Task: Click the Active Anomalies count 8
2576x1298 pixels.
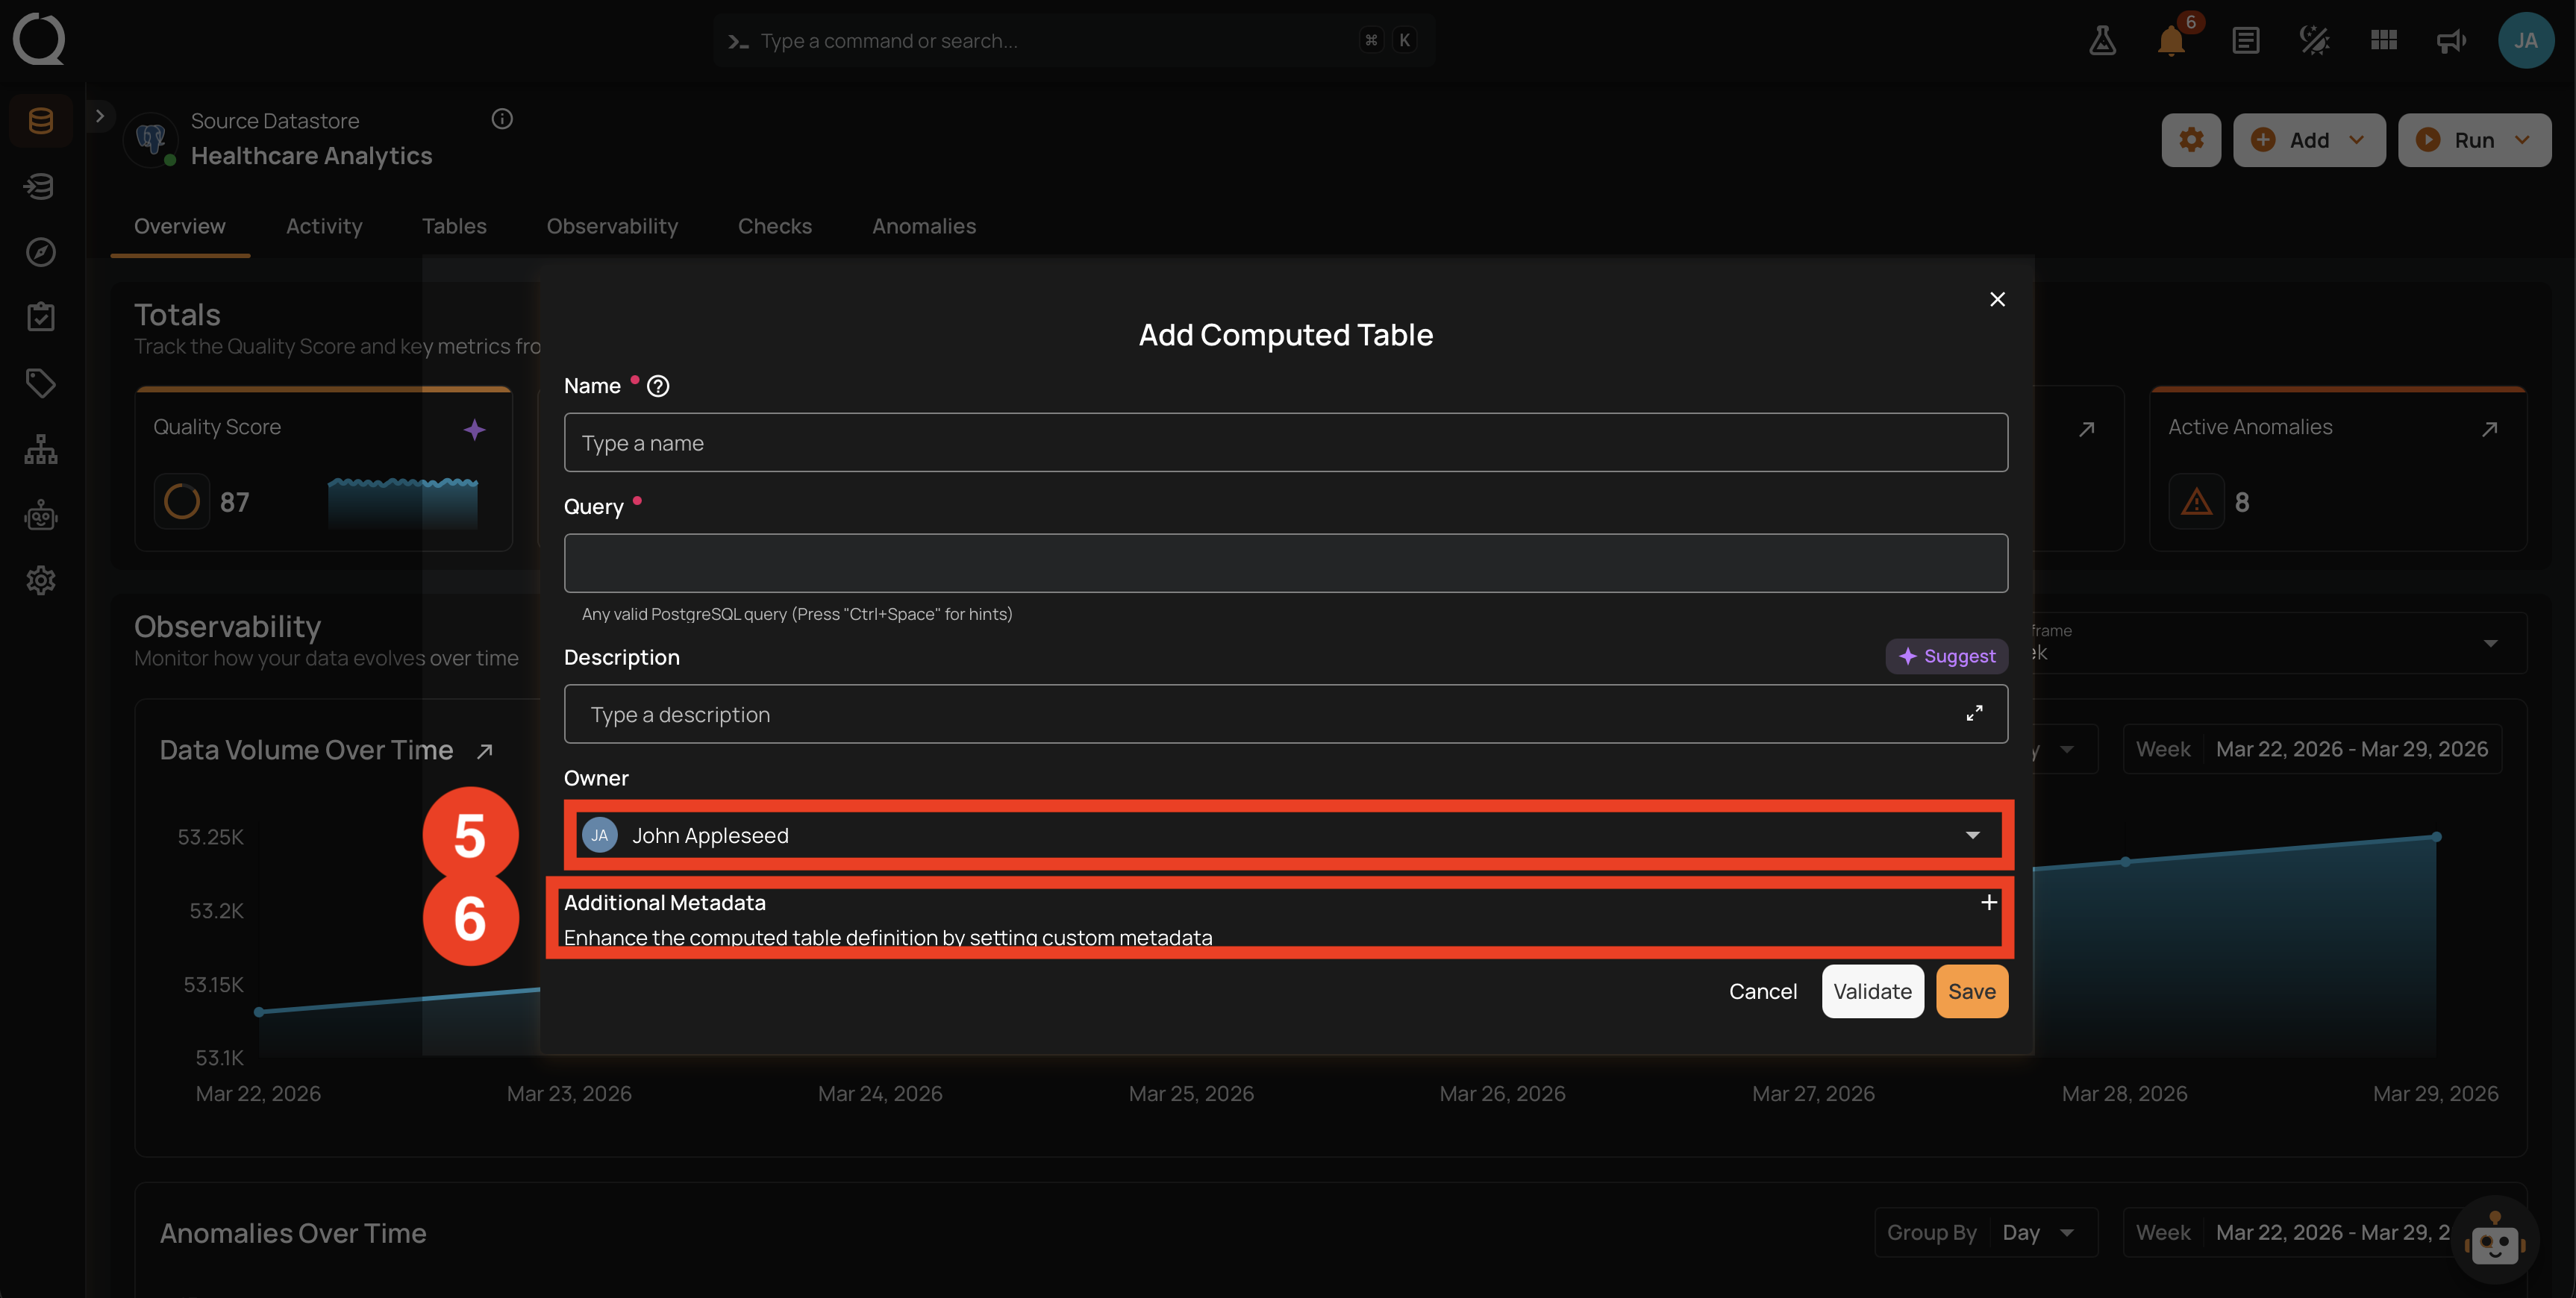Action: tap(2241, 502)
